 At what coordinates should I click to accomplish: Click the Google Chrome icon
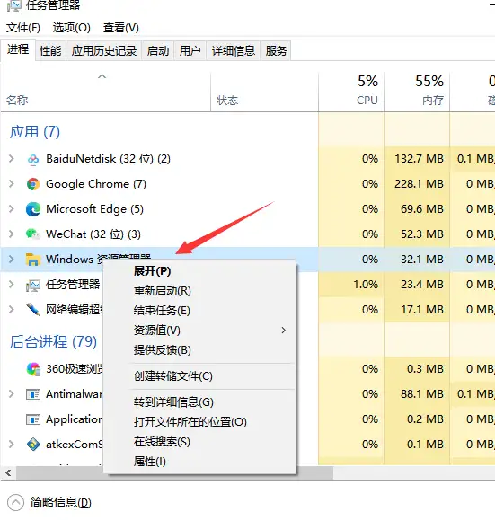(33, 184)
